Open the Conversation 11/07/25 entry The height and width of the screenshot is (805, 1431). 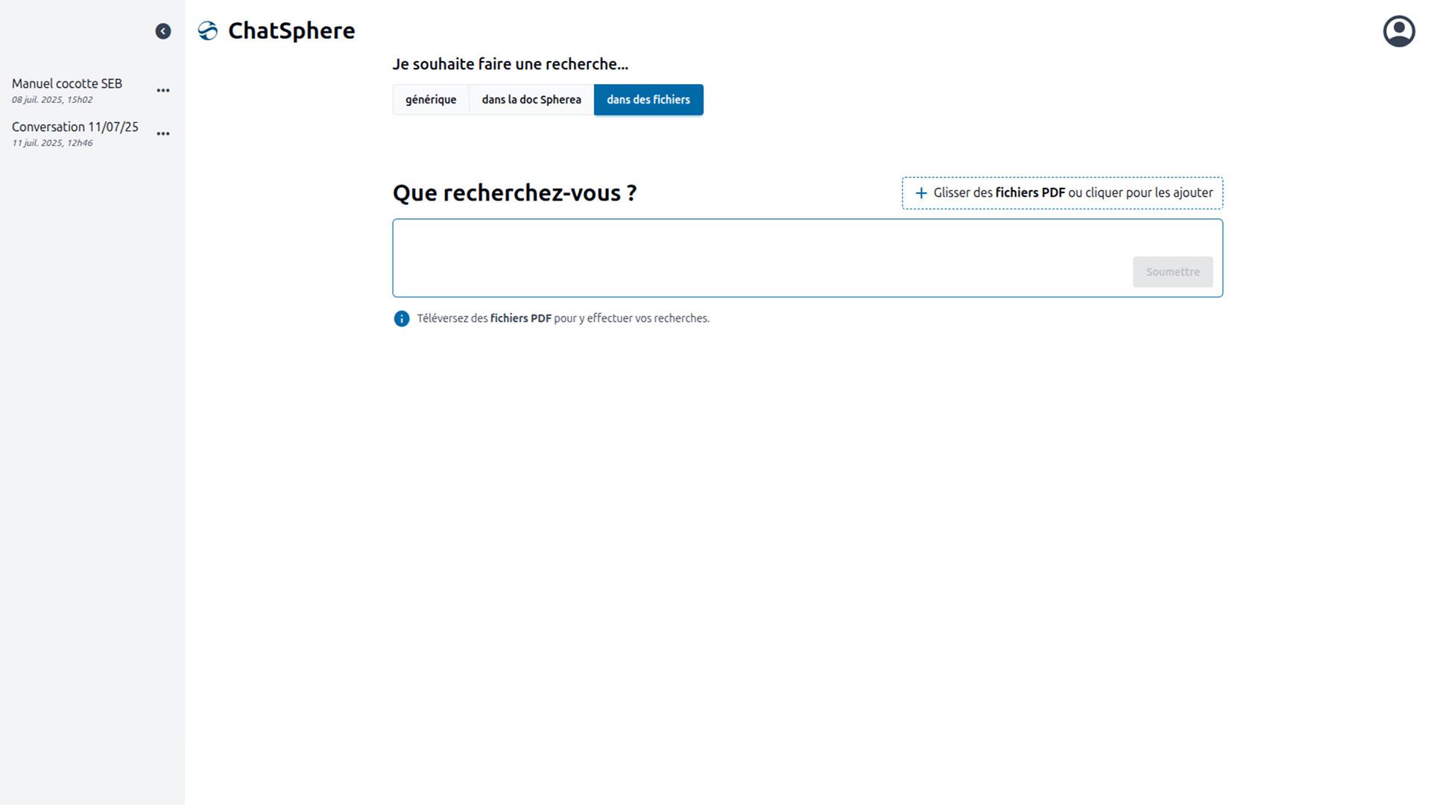point(75,127)
